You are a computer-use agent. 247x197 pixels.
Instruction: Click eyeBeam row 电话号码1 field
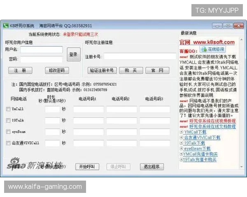[89, 132]
